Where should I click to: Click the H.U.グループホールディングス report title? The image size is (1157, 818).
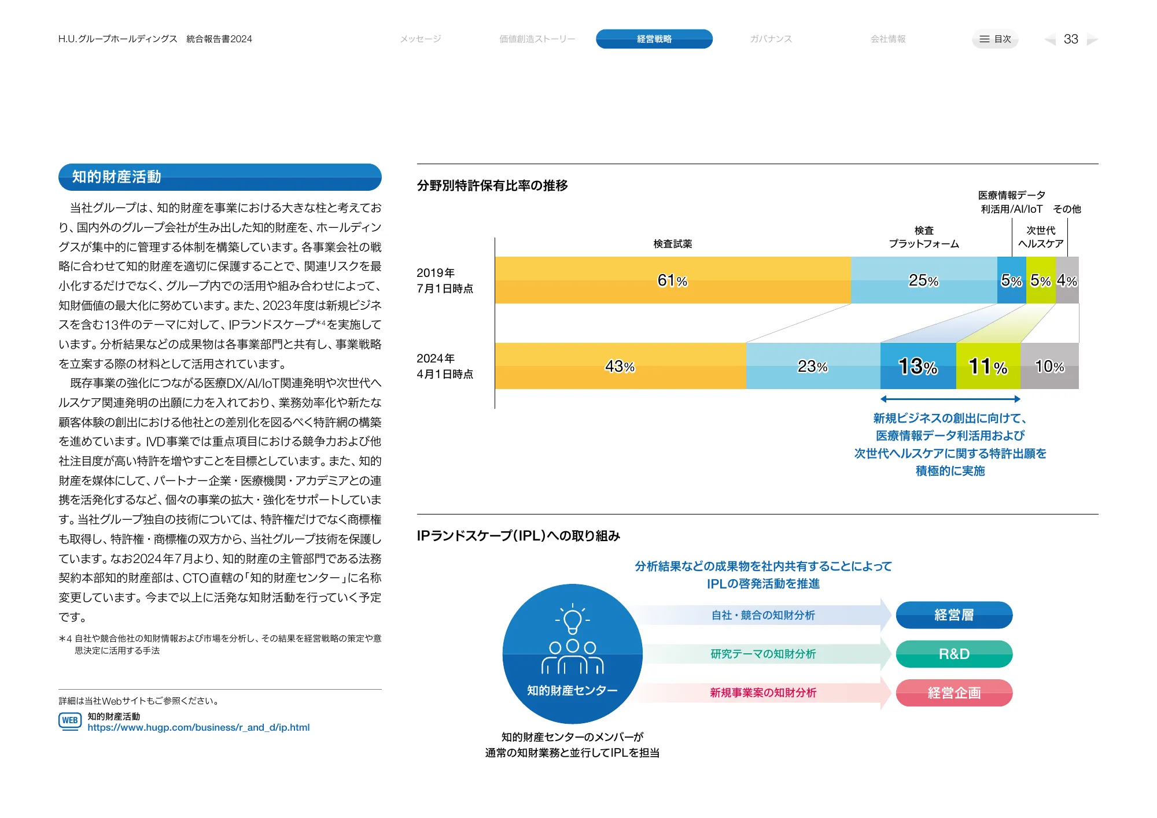point(155,39)
